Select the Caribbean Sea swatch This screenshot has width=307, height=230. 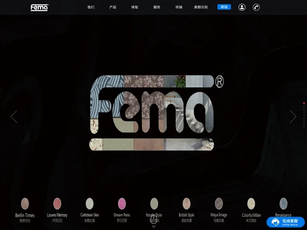click(90, 204)
